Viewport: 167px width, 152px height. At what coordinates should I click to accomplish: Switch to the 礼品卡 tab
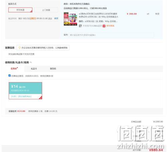[34, 69]
